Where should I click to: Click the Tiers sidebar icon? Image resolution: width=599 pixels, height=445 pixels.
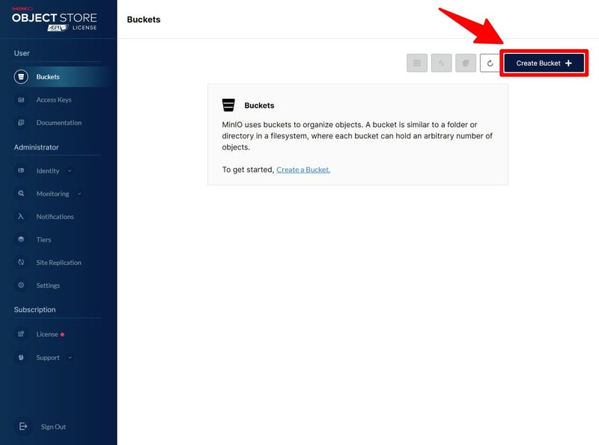point(21,239)
